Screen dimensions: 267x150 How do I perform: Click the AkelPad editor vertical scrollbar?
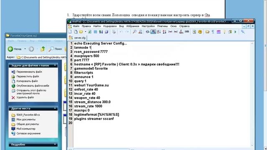252,95
